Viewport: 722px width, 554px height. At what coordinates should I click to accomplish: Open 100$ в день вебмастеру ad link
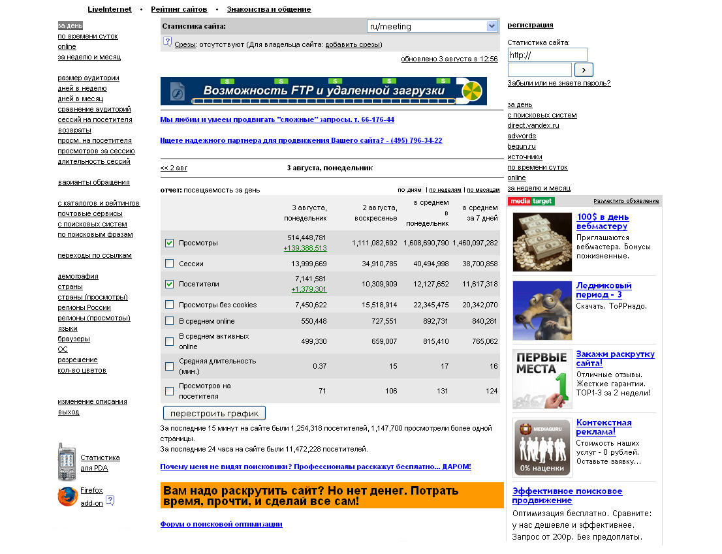click(x=603, y=221)
